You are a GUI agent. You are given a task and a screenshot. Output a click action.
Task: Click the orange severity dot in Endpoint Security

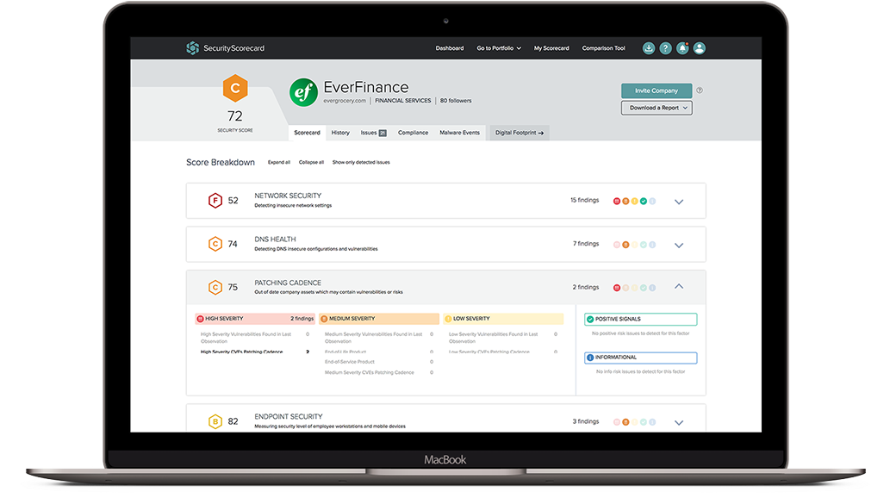coord(625,422)
